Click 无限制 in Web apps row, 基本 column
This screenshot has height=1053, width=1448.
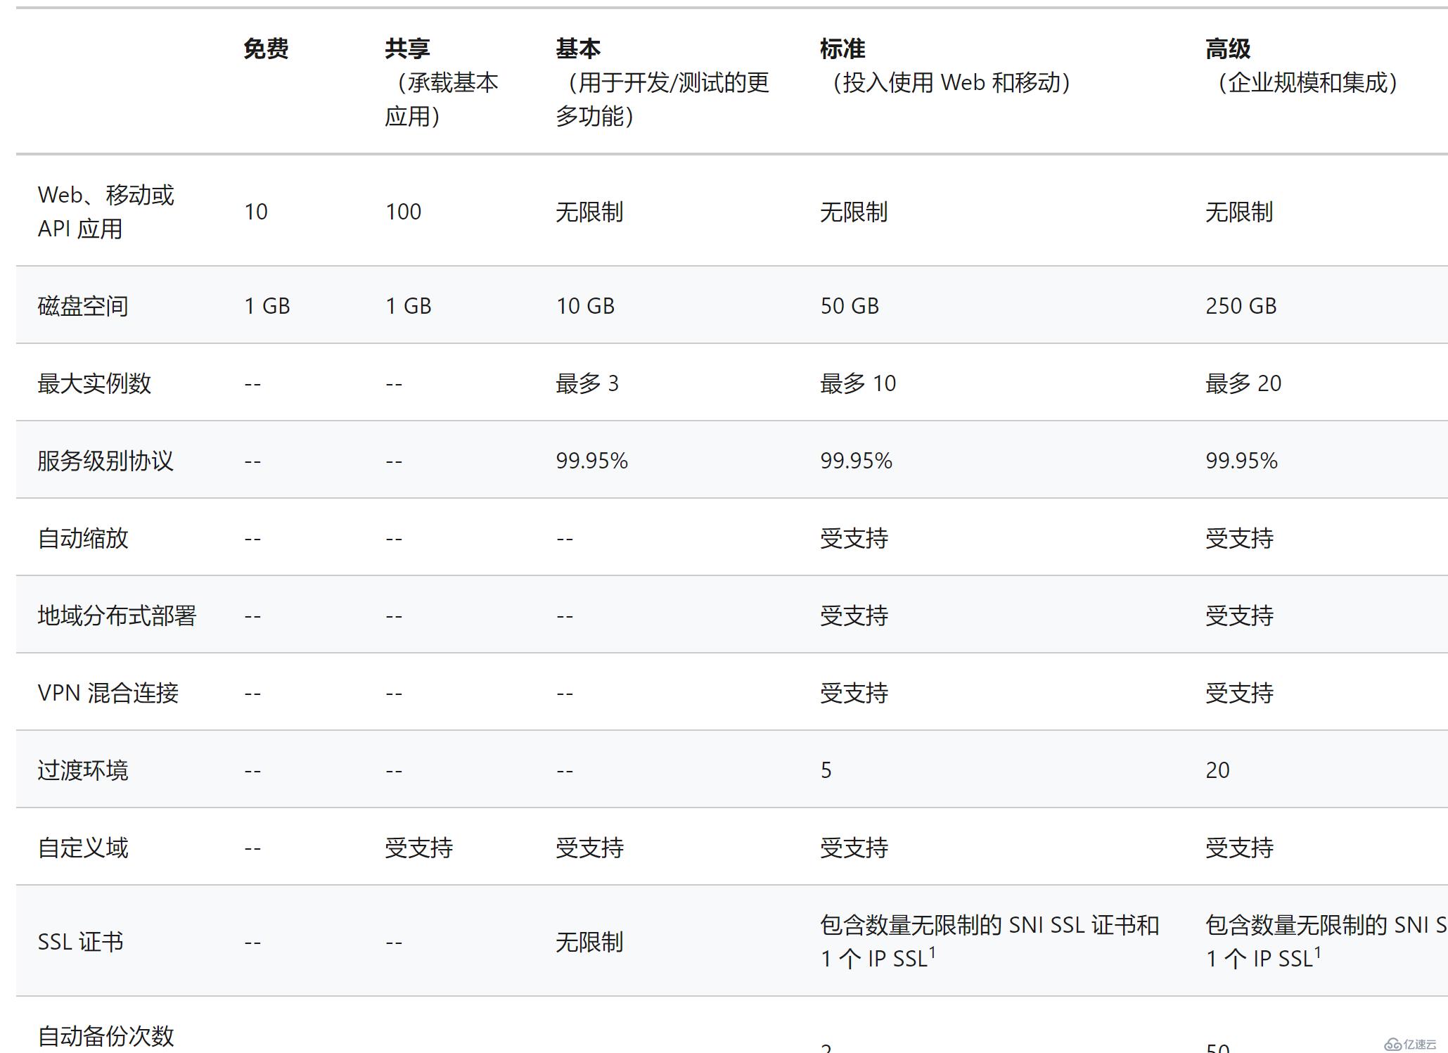[x=589, y=212]
